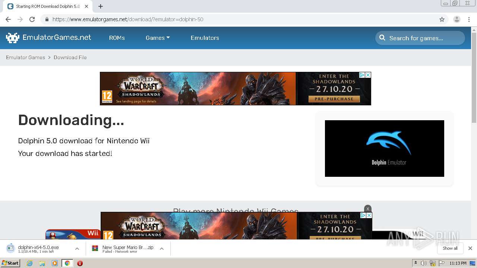Open the network tray icon
The image size is (477, 268).
[x=433, y=263]
